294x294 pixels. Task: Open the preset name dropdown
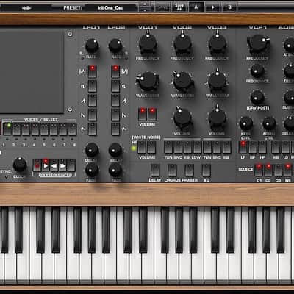pyautogui.click(x=110, y=8)
